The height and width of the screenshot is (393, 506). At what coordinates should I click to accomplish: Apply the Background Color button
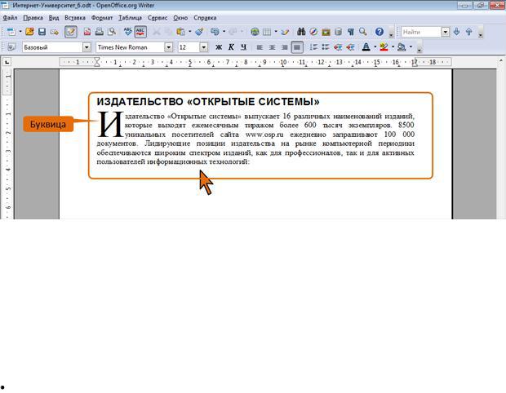(x=402, y=47)
